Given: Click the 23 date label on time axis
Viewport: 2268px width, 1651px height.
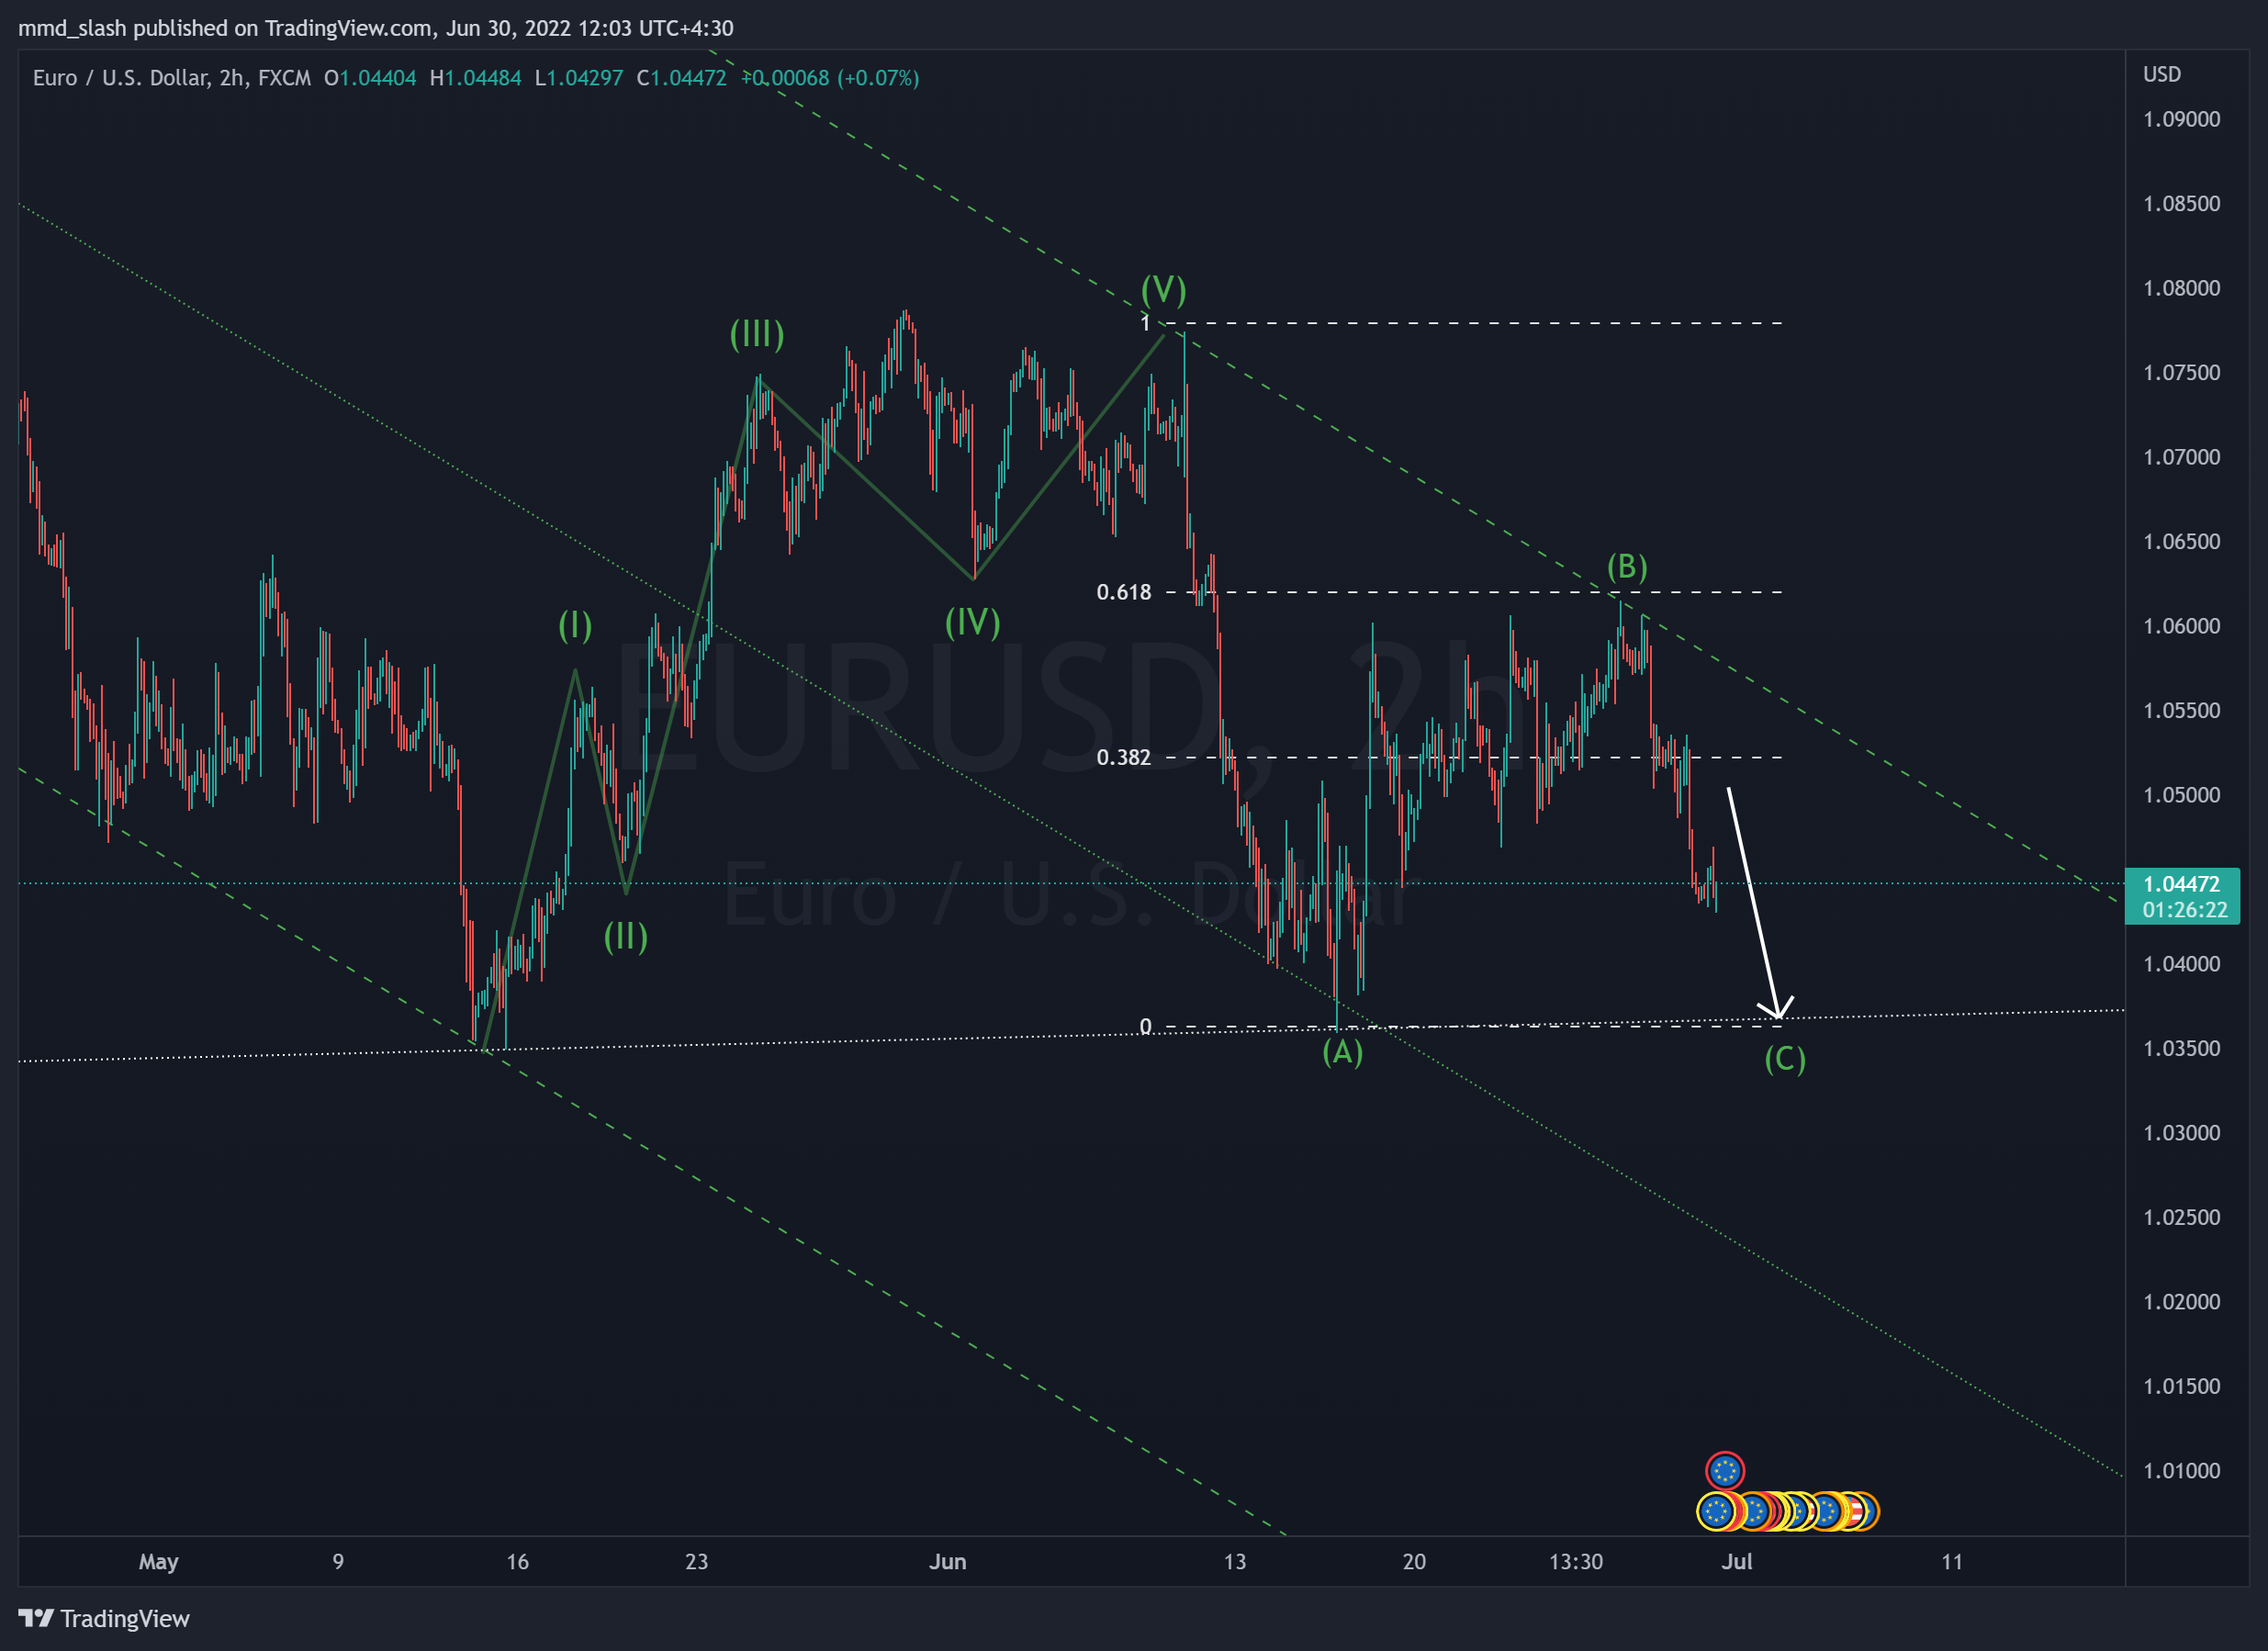Looking at the screenshot, I should click(x=697, y=1562).
